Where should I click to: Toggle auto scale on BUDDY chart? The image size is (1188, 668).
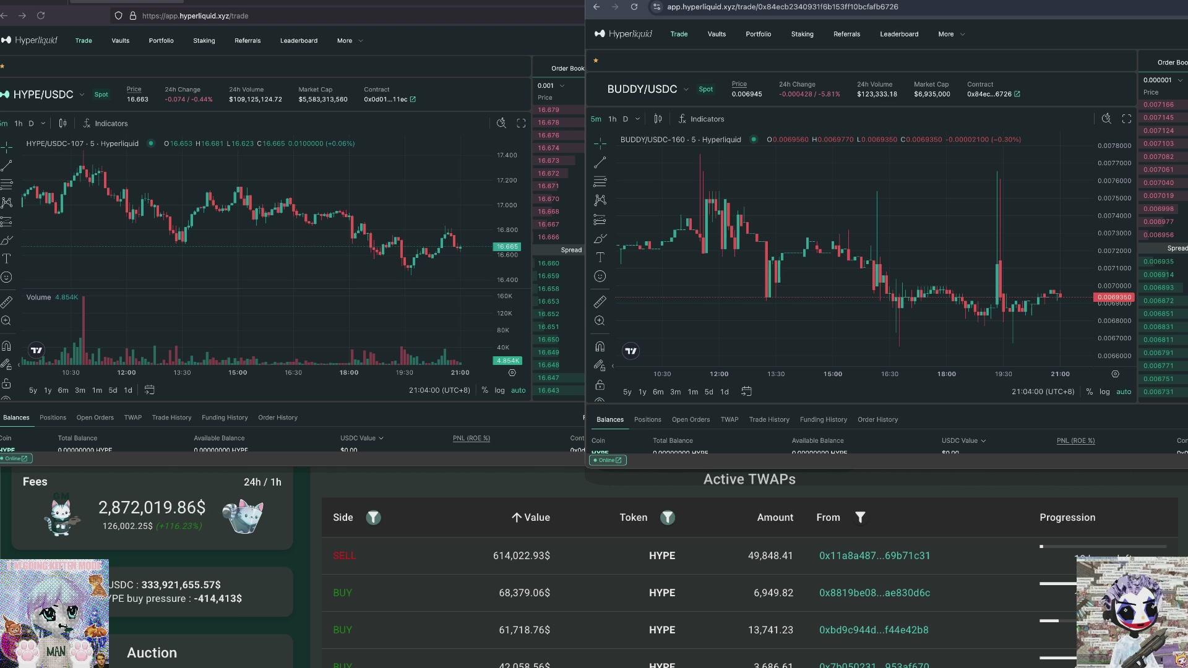(x=1124, y=392)
